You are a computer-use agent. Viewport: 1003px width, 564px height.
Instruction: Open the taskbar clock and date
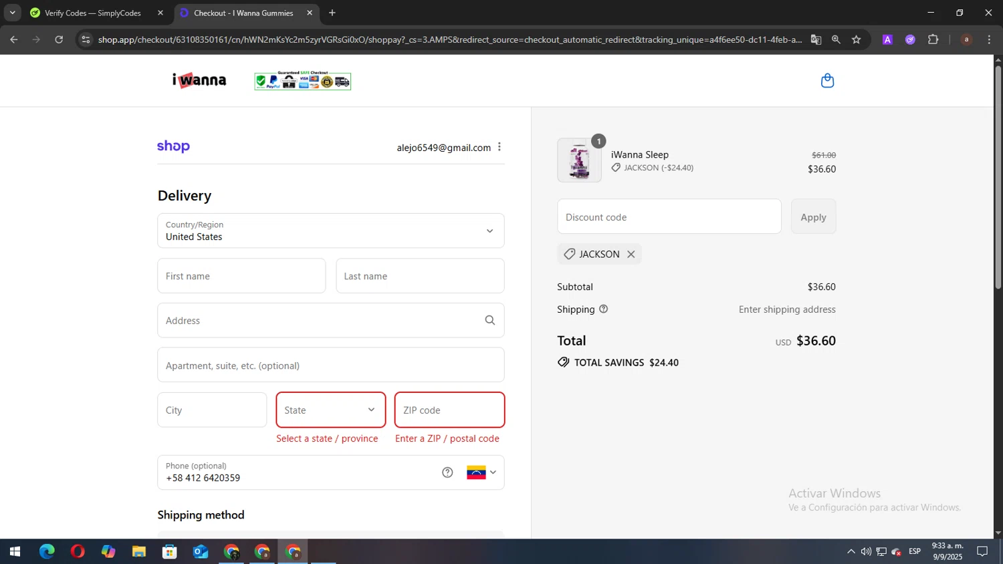948,551
